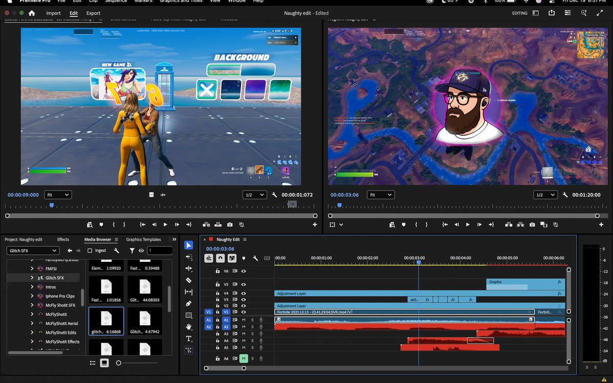
Task: Step forward one frame in Program monitor
Action: pyautogui.click(x=479, y=225)
